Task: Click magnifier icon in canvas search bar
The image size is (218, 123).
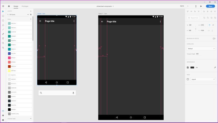Action: (41, 93)
